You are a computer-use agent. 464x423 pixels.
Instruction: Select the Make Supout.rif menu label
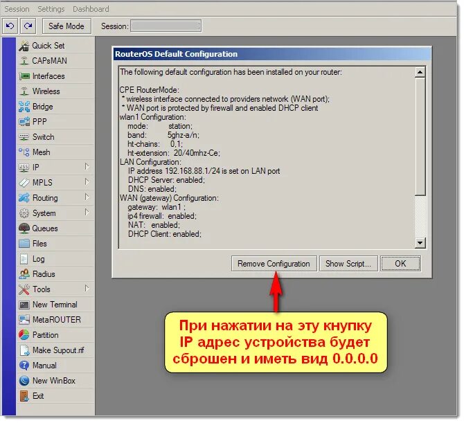pos(58,350)
